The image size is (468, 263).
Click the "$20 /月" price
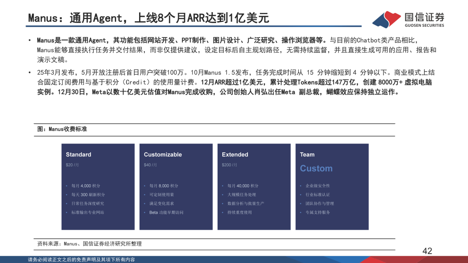tap(72, 165)
